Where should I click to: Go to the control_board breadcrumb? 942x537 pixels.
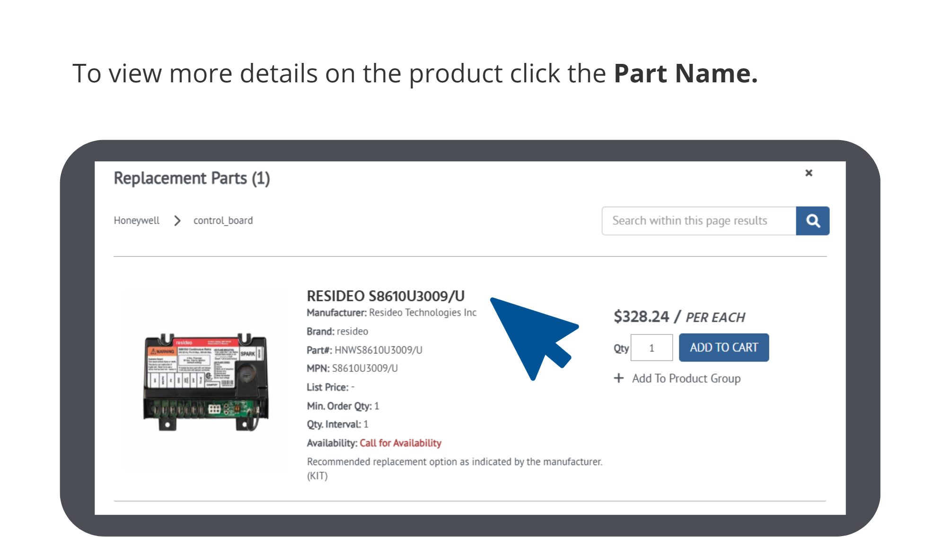pyautogui.click(x=223, y=221)
